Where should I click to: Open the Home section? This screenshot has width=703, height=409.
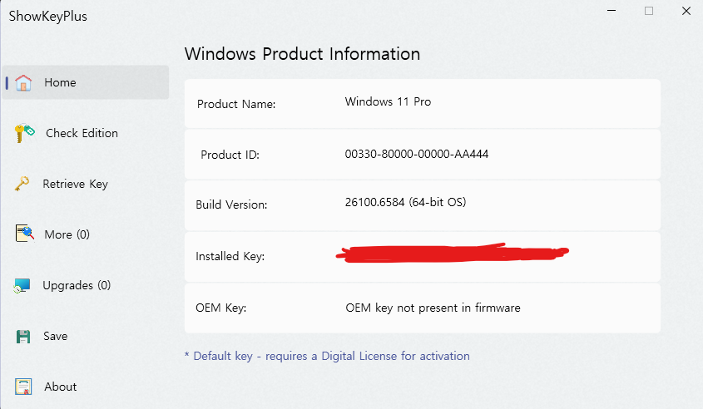[86, 82]
